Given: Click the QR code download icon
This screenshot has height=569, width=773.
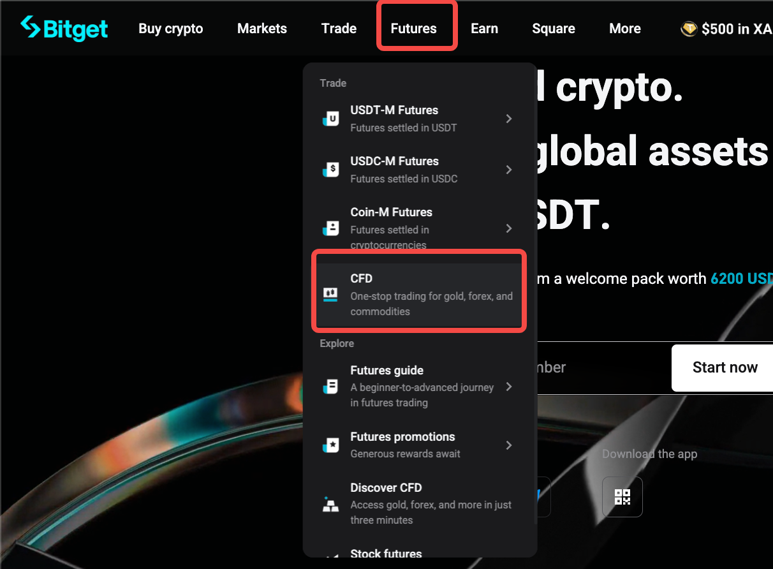Looking at the screenshot, I should tap(622, 496).
